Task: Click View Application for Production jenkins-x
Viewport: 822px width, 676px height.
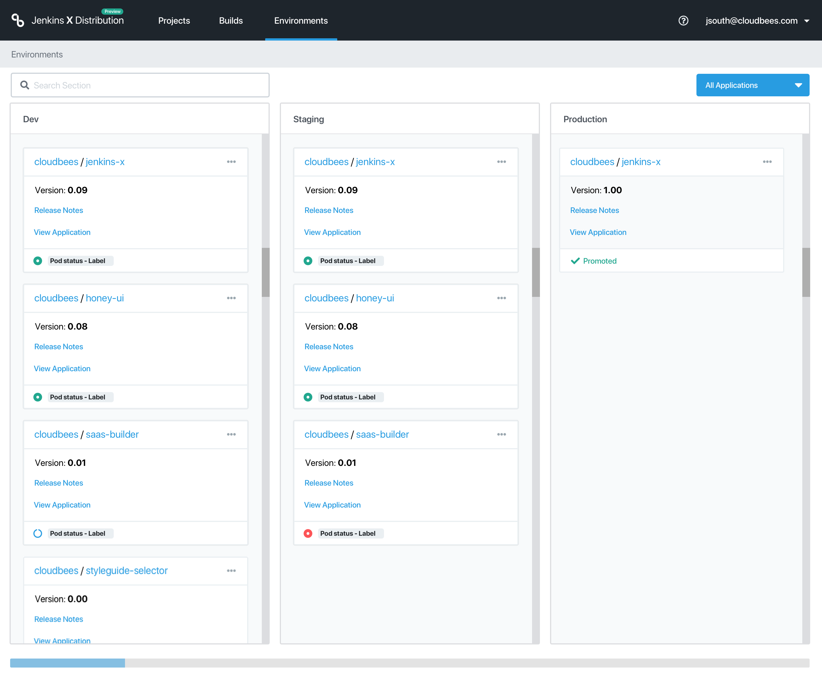Action: point(598,232)
